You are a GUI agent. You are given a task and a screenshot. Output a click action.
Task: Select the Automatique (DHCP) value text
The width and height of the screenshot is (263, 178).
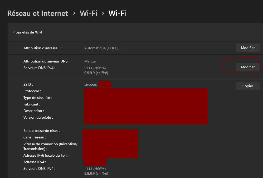click(101, 48)
